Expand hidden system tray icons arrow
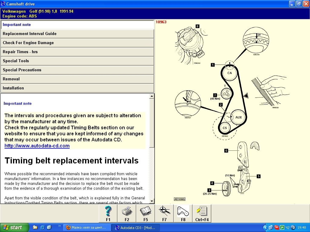Screen dimensions: 310x232 coord(265,227)
